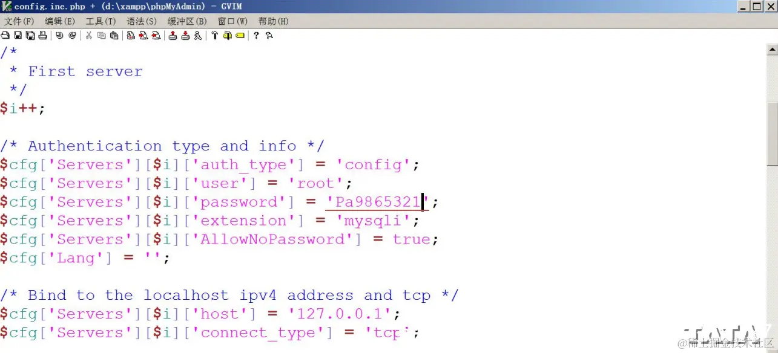The image size is (778, 353).
Task: Click the Open file toolbar icon
Action: click(x=5, y=36)
